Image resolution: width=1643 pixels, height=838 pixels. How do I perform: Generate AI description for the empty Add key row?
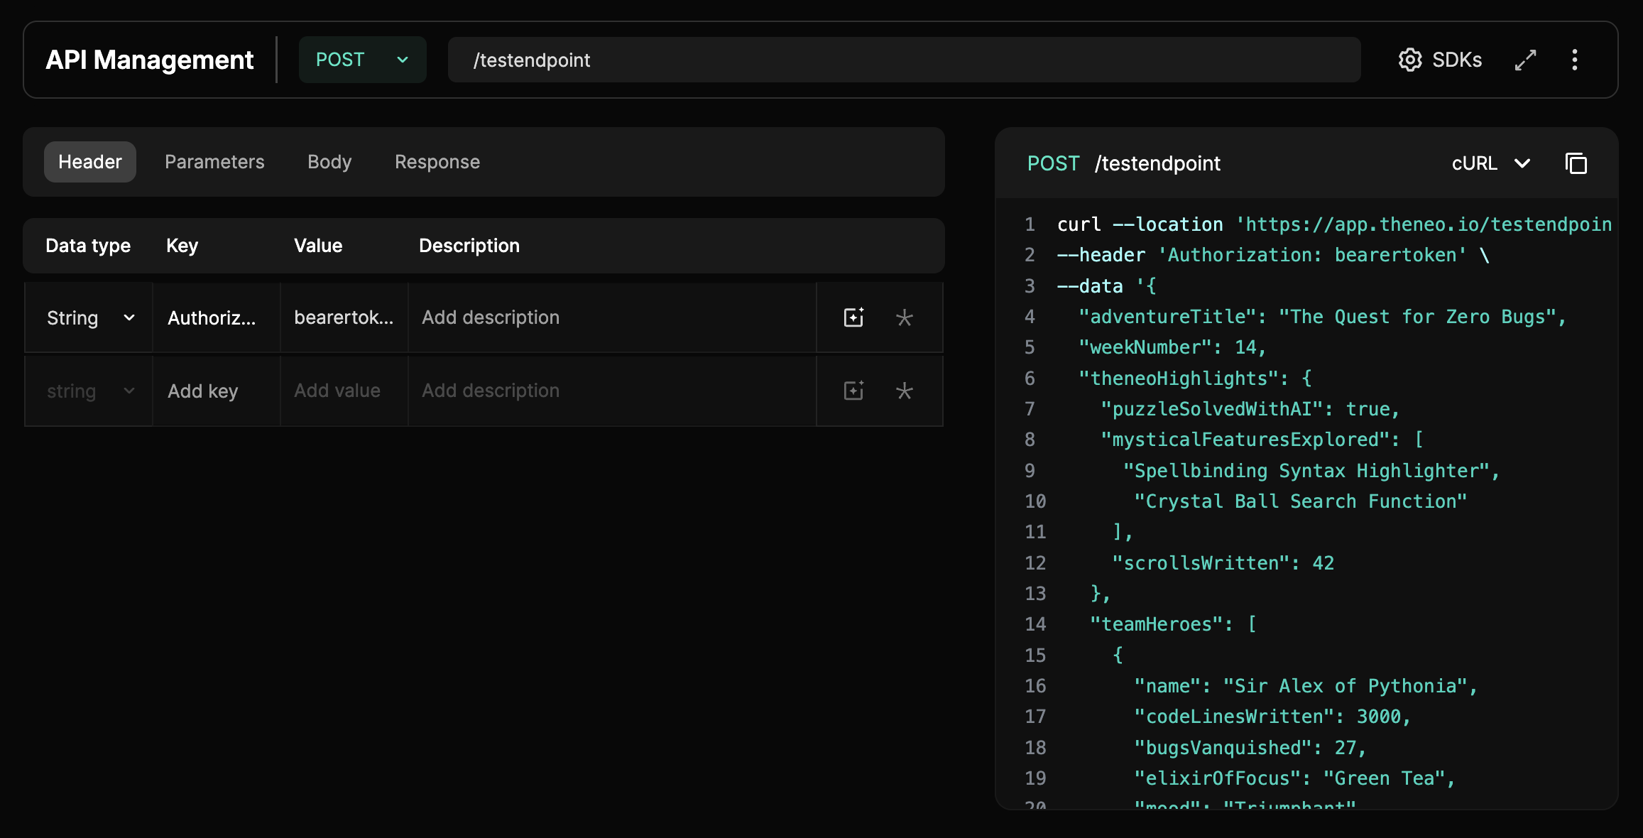[853, 391]
